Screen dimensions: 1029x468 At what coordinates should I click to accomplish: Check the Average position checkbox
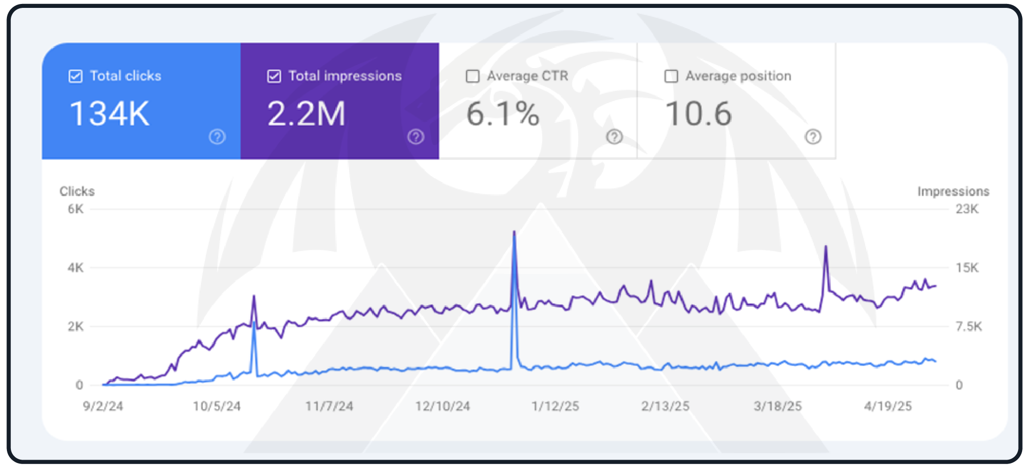(x=671, y=76)
